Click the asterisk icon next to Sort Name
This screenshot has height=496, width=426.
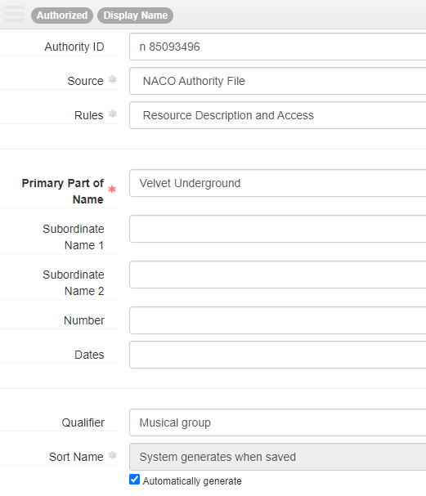coord(112,455)
